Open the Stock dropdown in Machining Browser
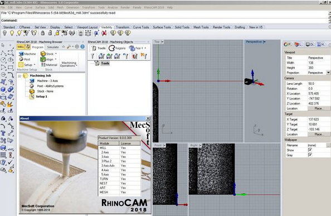331x216 pixels. (x=56, y=54)
